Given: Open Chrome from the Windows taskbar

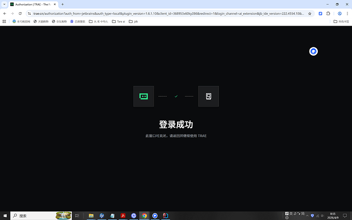Looking at the screenshot, I should [x=144, y=215].
